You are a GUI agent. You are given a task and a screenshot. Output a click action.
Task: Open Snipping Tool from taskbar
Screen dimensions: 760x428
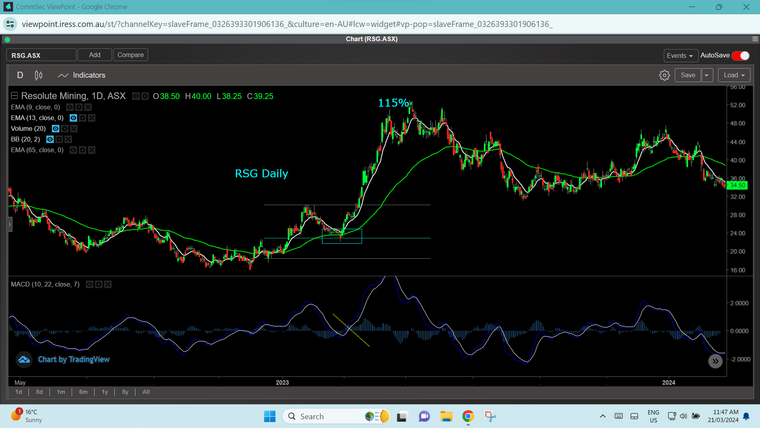coord(490,417)
